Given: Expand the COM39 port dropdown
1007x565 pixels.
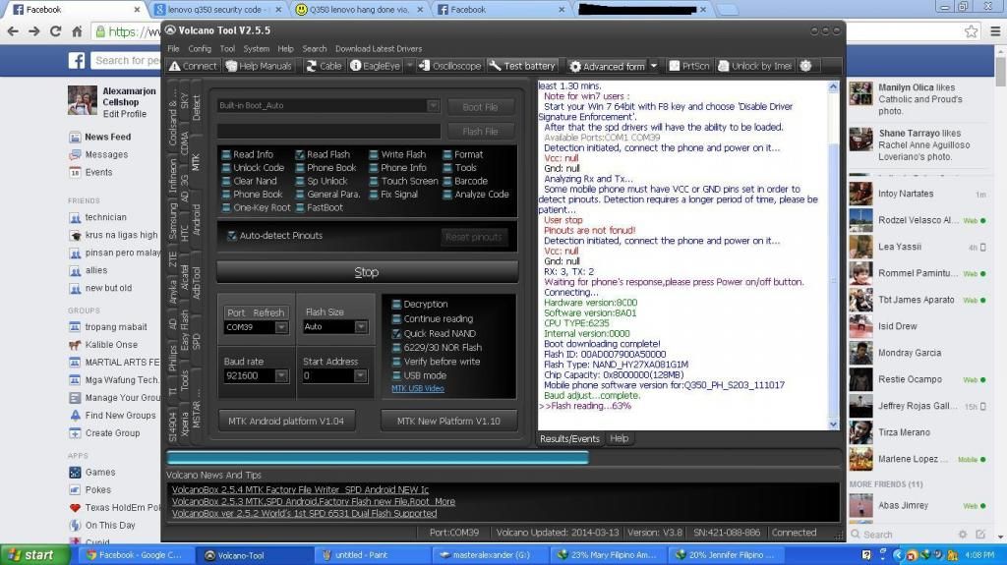Looking at the screenshot, I should coord(281,327).
